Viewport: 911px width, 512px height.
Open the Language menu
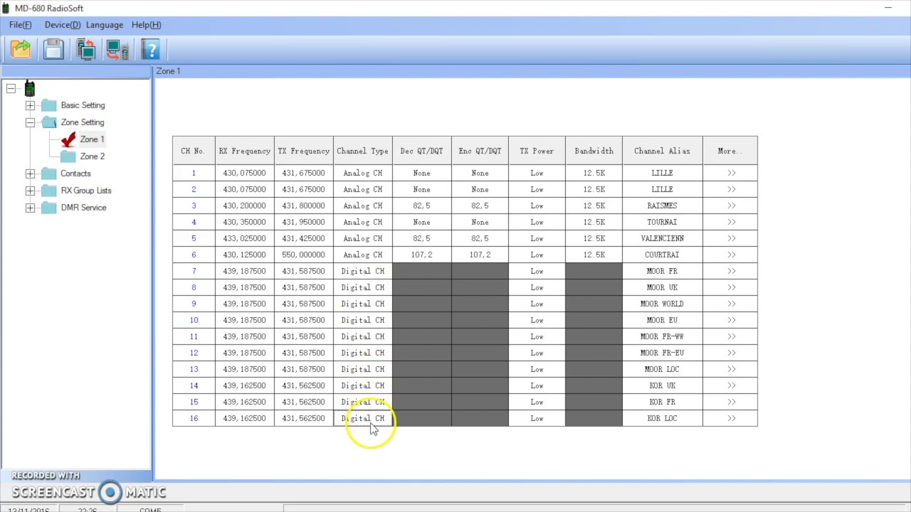[x=105, y=25]
